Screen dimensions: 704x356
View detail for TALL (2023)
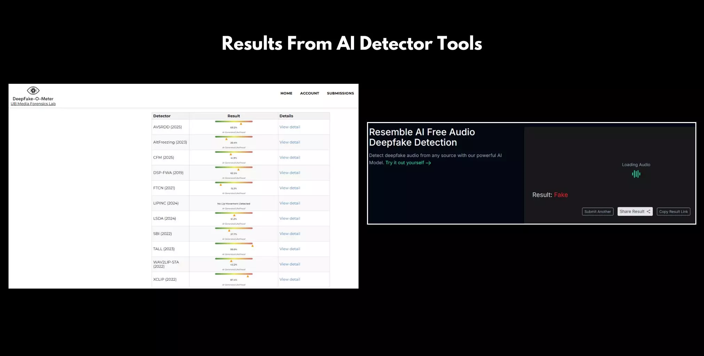point(290,249)
